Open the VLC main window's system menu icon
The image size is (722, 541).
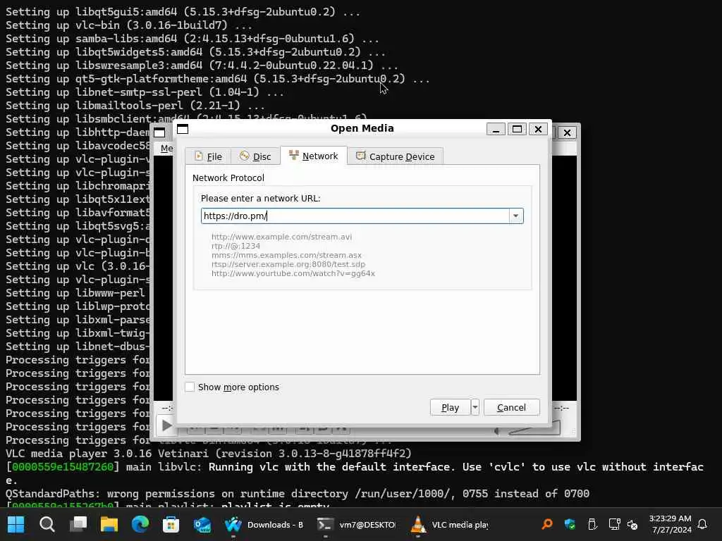(159, 132)
